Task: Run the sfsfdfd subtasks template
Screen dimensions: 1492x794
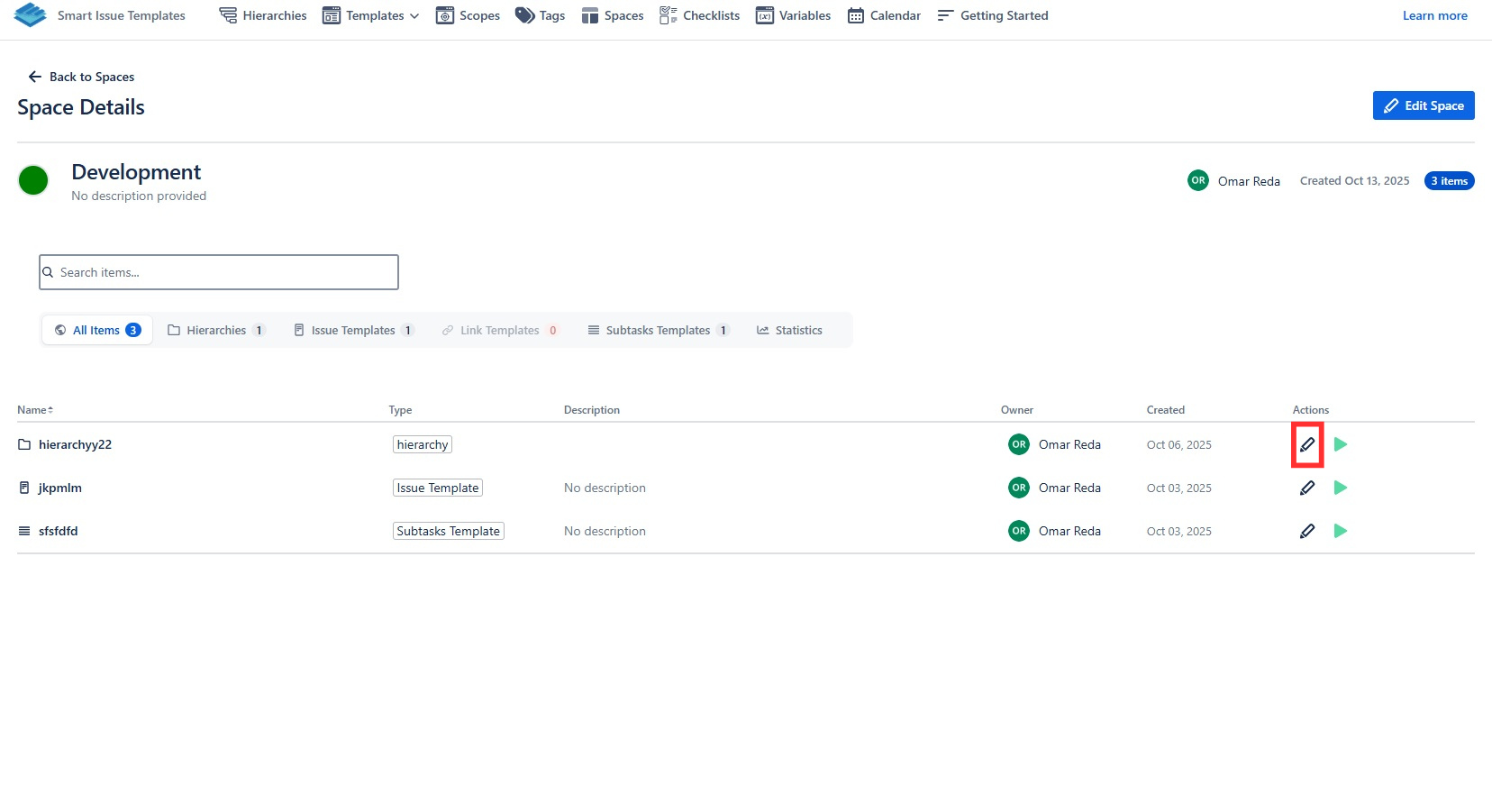Action: point(1340,531)
